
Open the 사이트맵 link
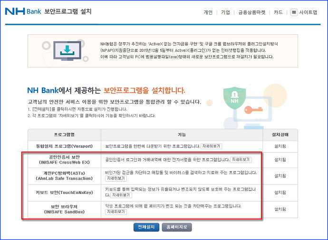tap(308, 12)
